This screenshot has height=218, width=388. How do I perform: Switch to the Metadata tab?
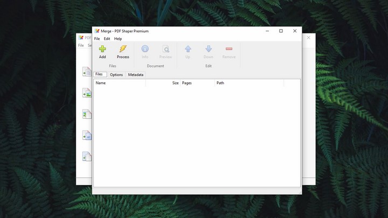click(x=136, y=75)
